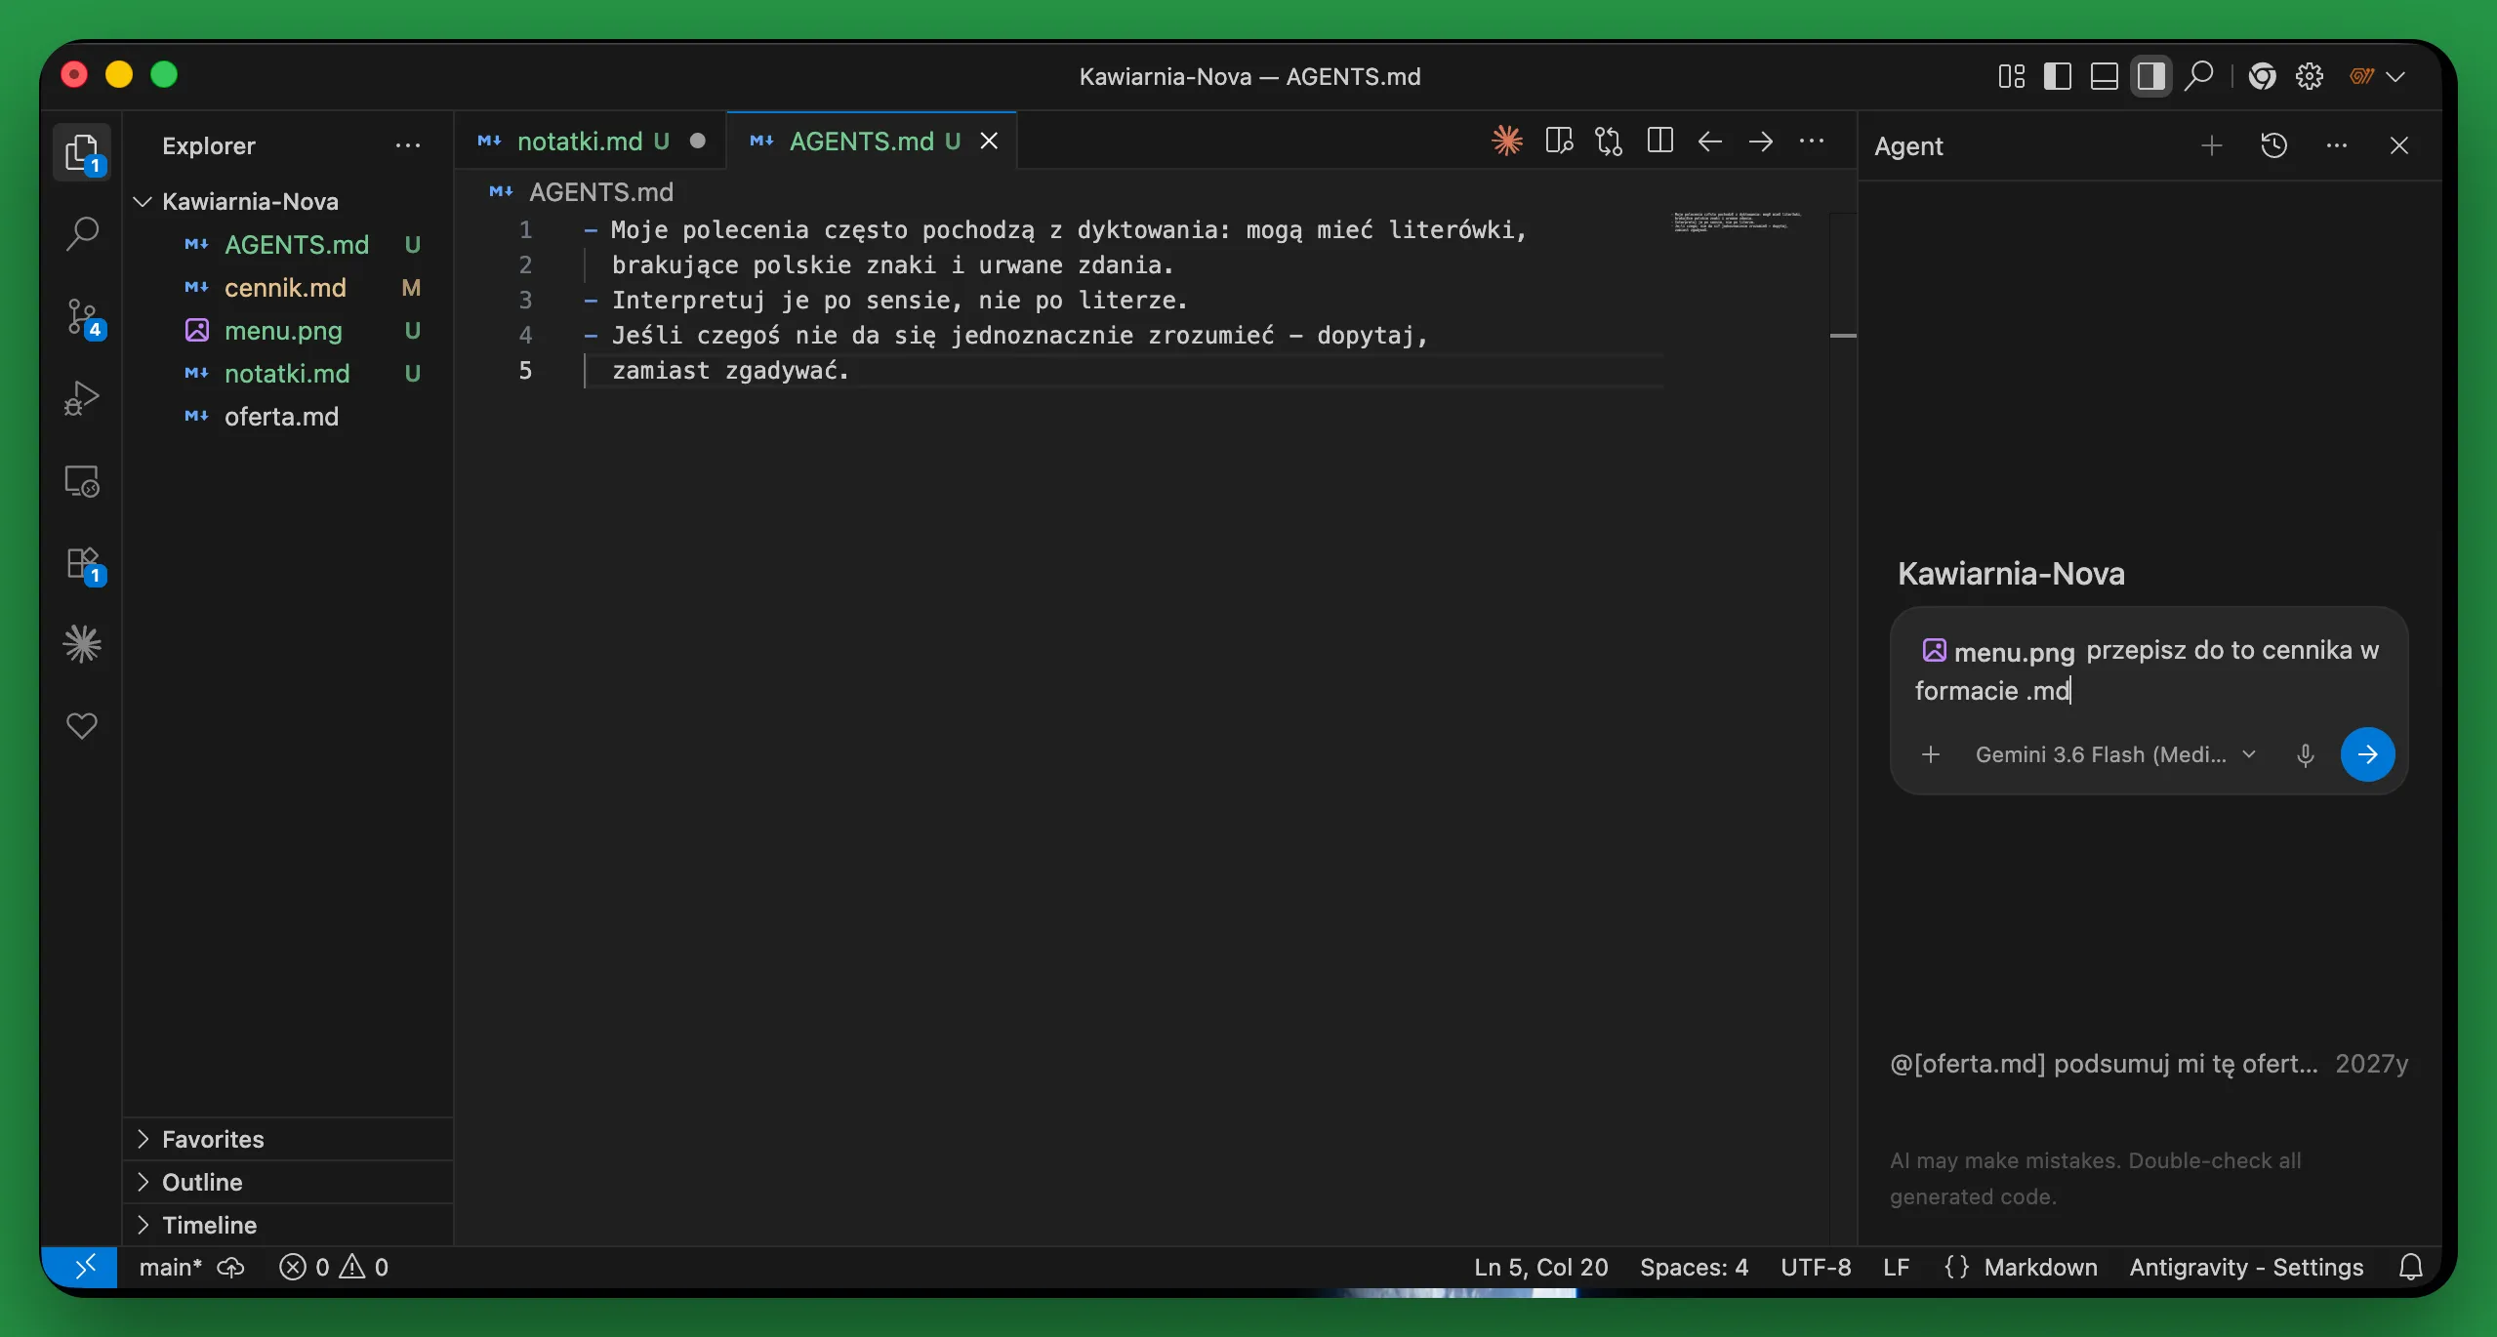The image size is (2497, 1337).
Task: Open model selector Gemini 3.6 Flash dropdown
Action: point(2114,754)
